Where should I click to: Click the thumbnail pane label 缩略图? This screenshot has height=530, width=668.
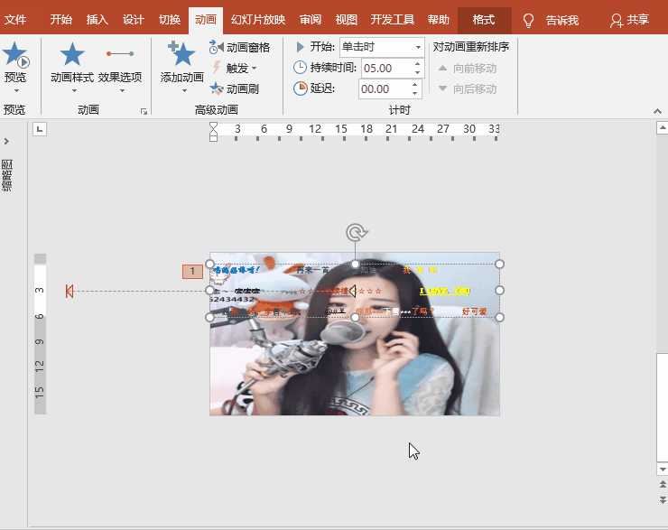[x=7, y=175]
